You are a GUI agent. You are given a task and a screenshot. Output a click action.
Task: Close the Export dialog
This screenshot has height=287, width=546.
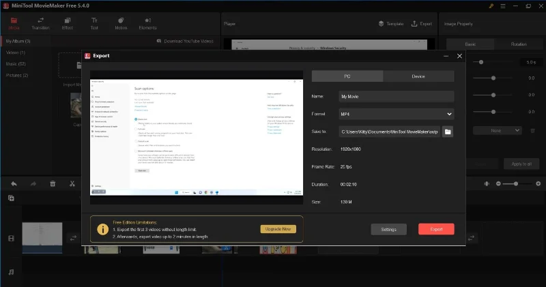459,56
